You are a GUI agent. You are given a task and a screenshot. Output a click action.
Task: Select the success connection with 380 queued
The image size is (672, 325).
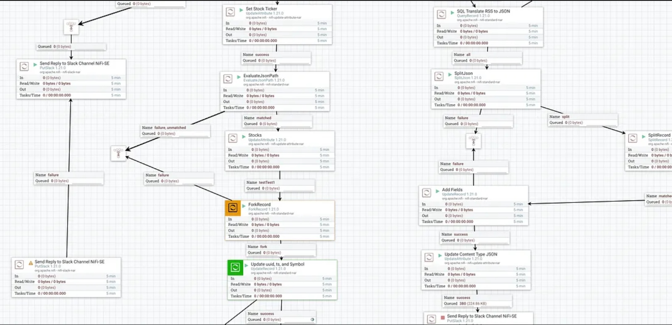coord(477,301)
